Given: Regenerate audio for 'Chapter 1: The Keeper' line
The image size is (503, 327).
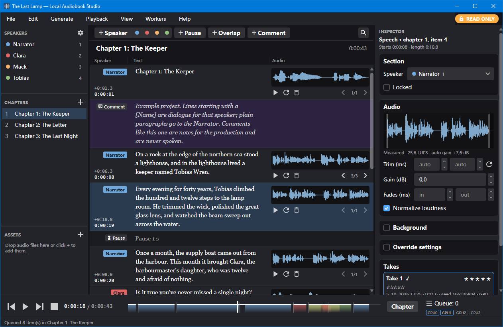Looking at the screenshot, I should pos(286,93).
